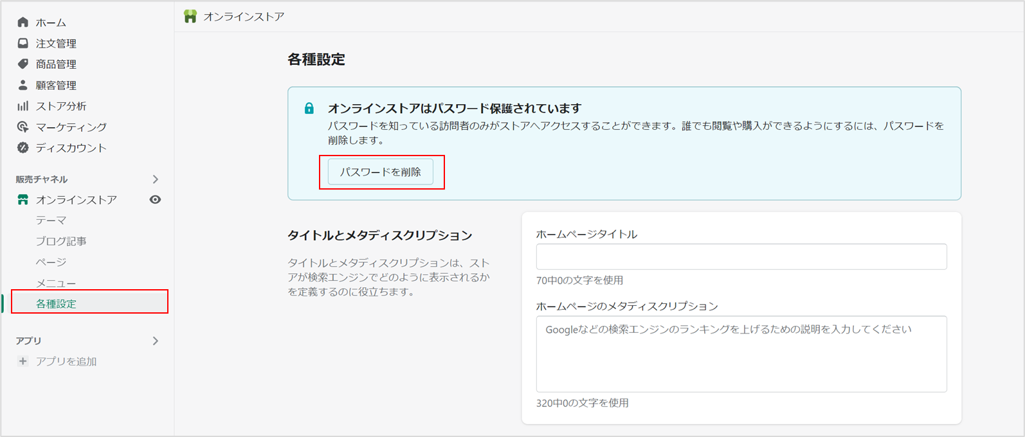Select オンラインストア sales channel label
This screenshot has width=1025, height=437.
77,200
